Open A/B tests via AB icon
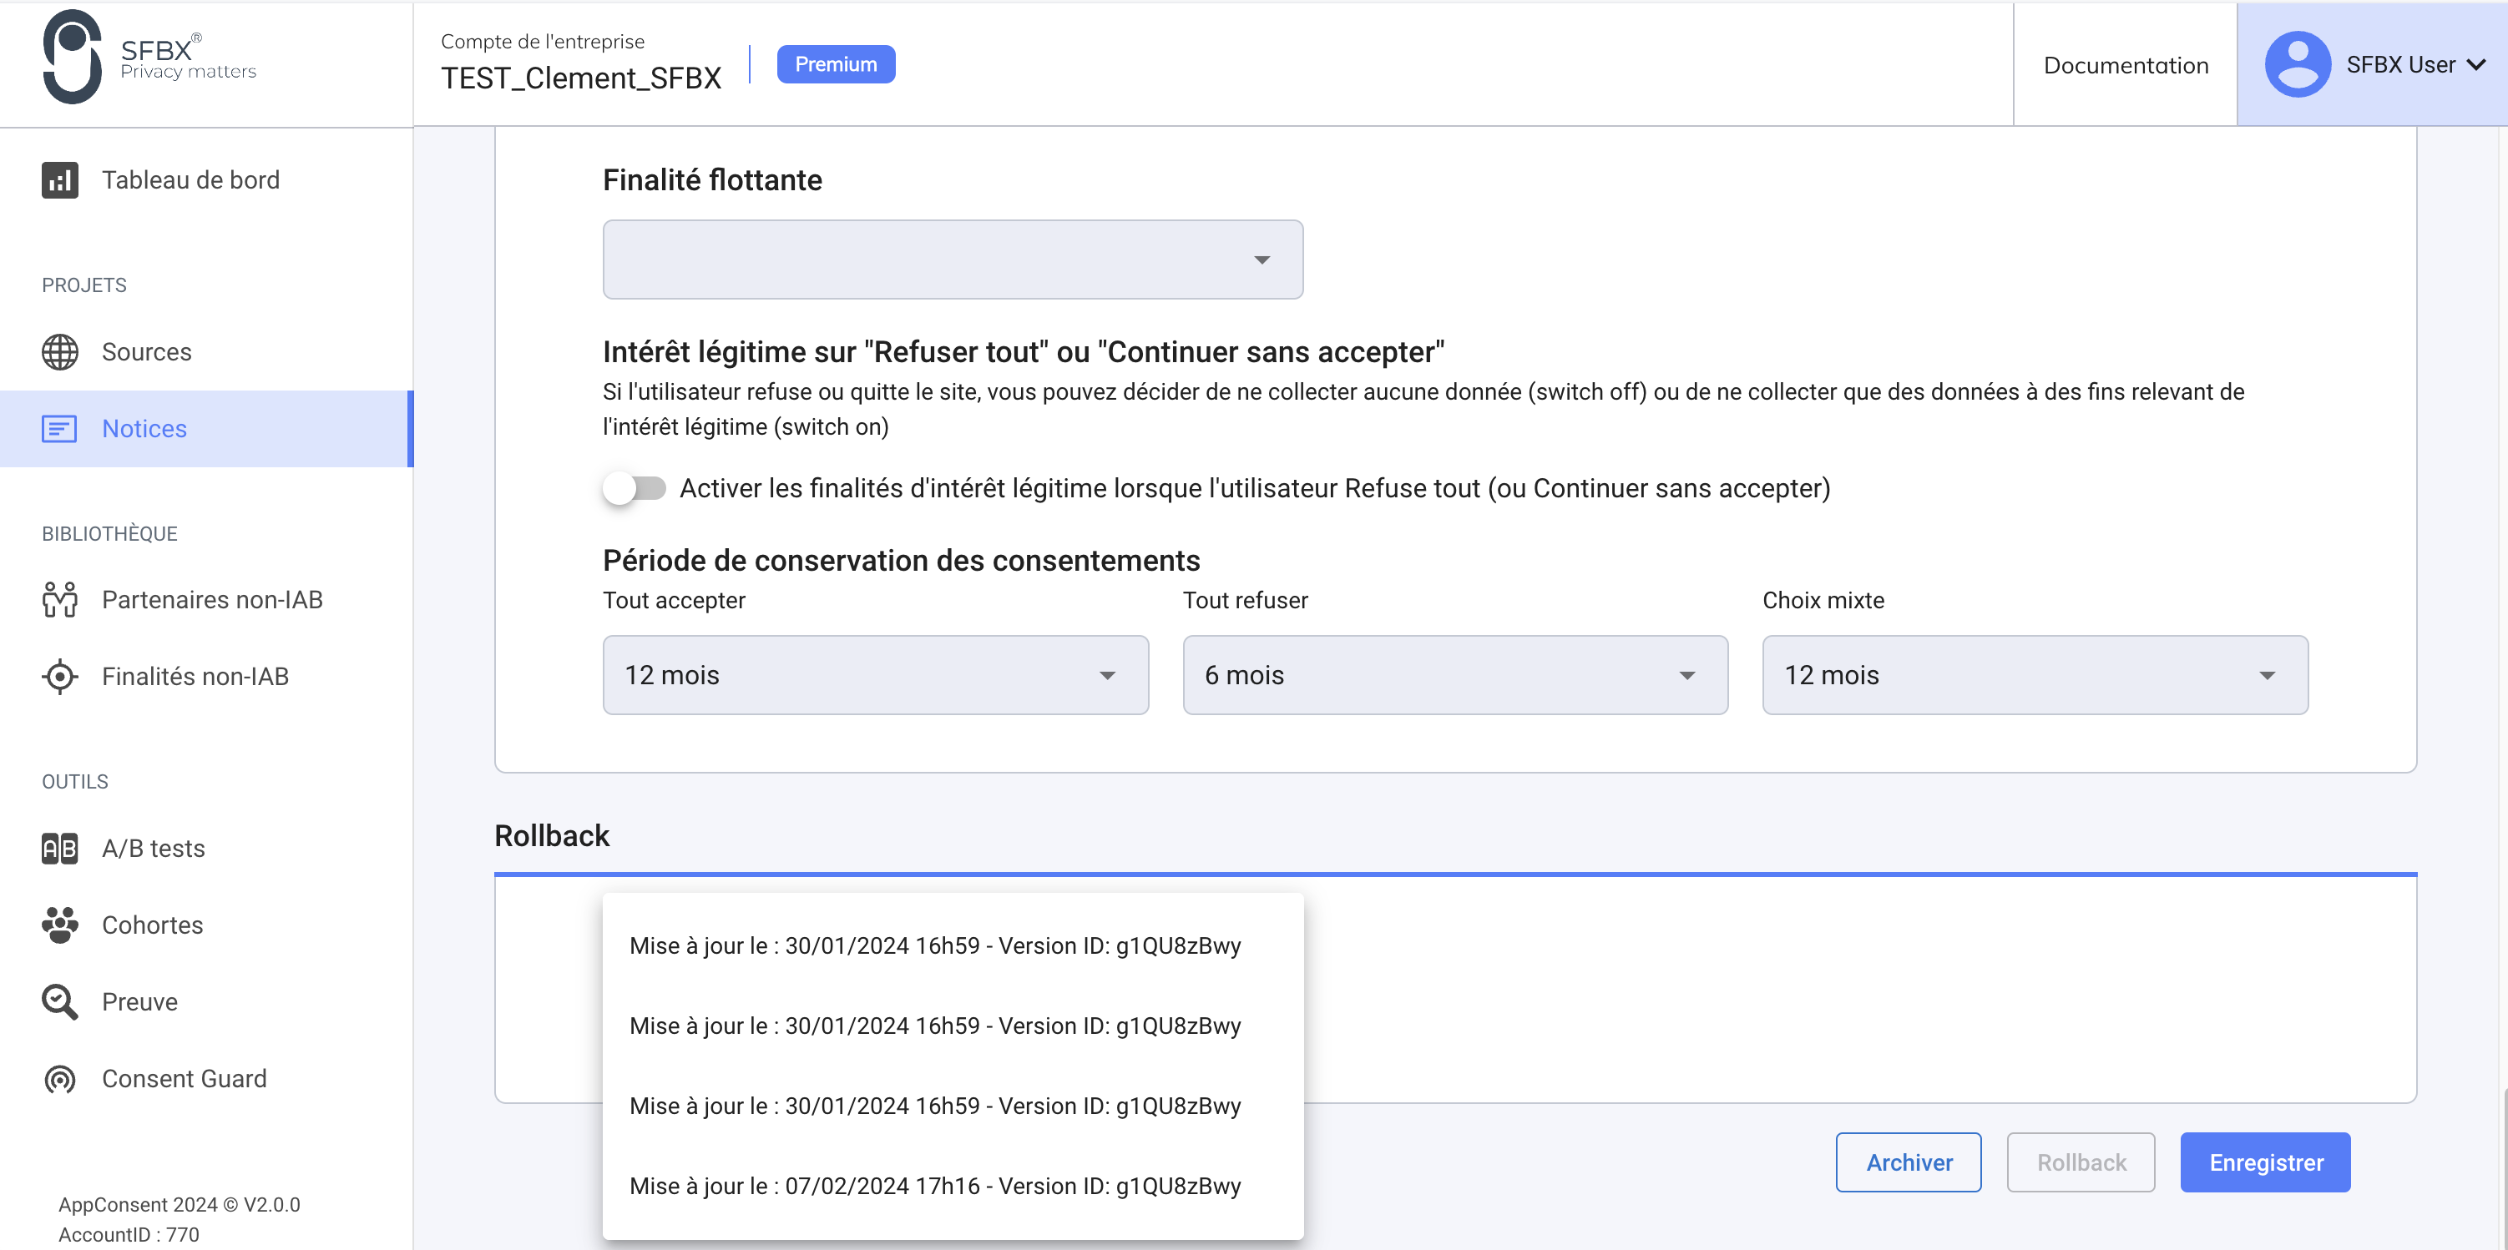Screen dimensions: 2508x1250 59,849
